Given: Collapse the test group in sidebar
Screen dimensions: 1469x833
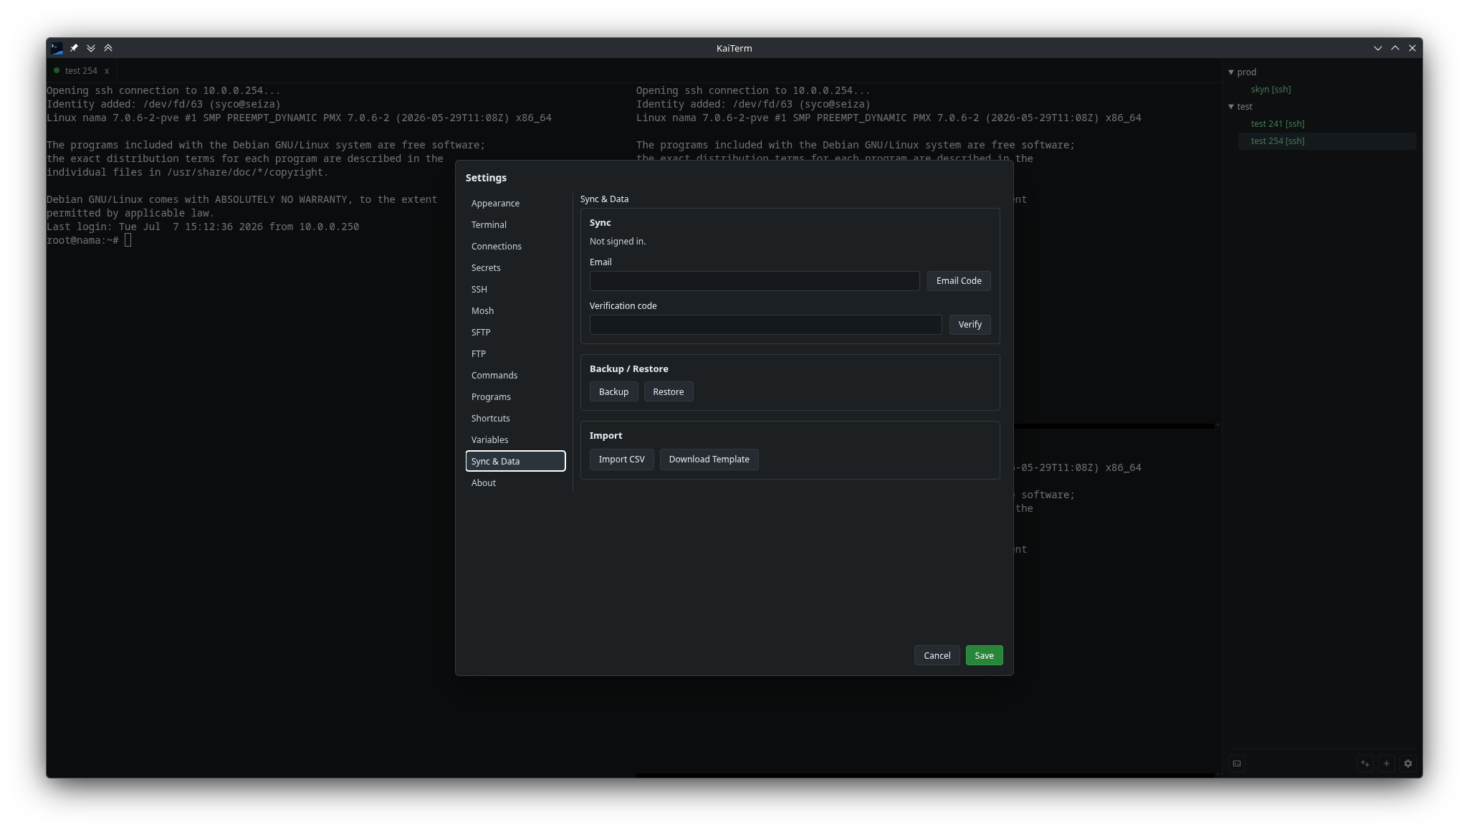Looking at the screenshot, I should point(1231,107).
